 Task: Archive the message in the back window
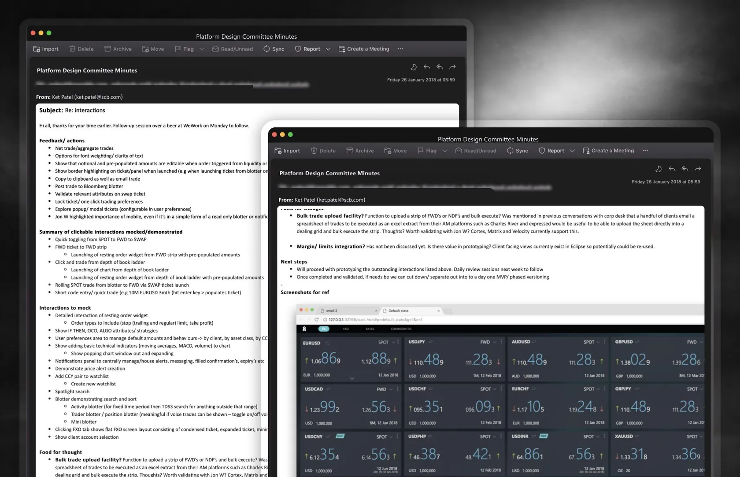click(118, 49)
